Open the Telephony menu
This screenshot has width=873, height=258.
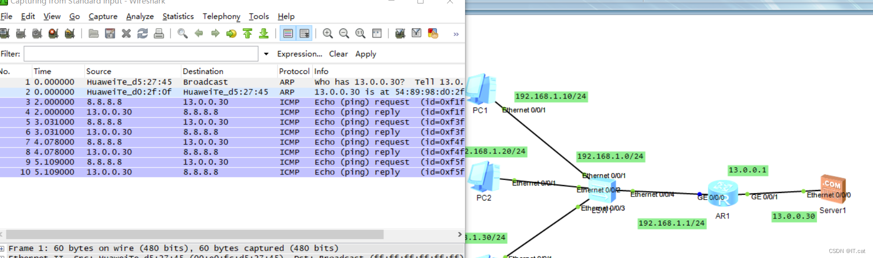click(x=221, y=16)
